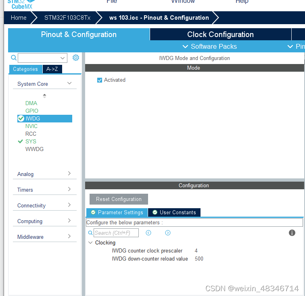
Task: Select GPIO in System Core list
Action: (32, 111)
